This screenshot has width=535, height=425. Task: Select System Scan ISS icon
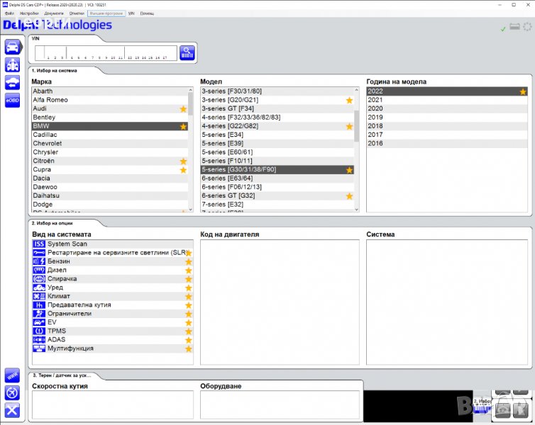[39, 244]
